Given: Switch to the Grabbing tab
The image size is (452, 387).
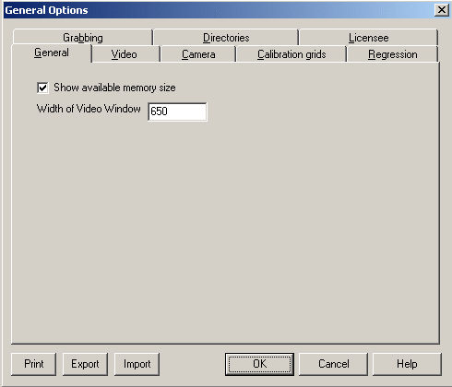Looking at the screenshot, I should tap(83, 38).
